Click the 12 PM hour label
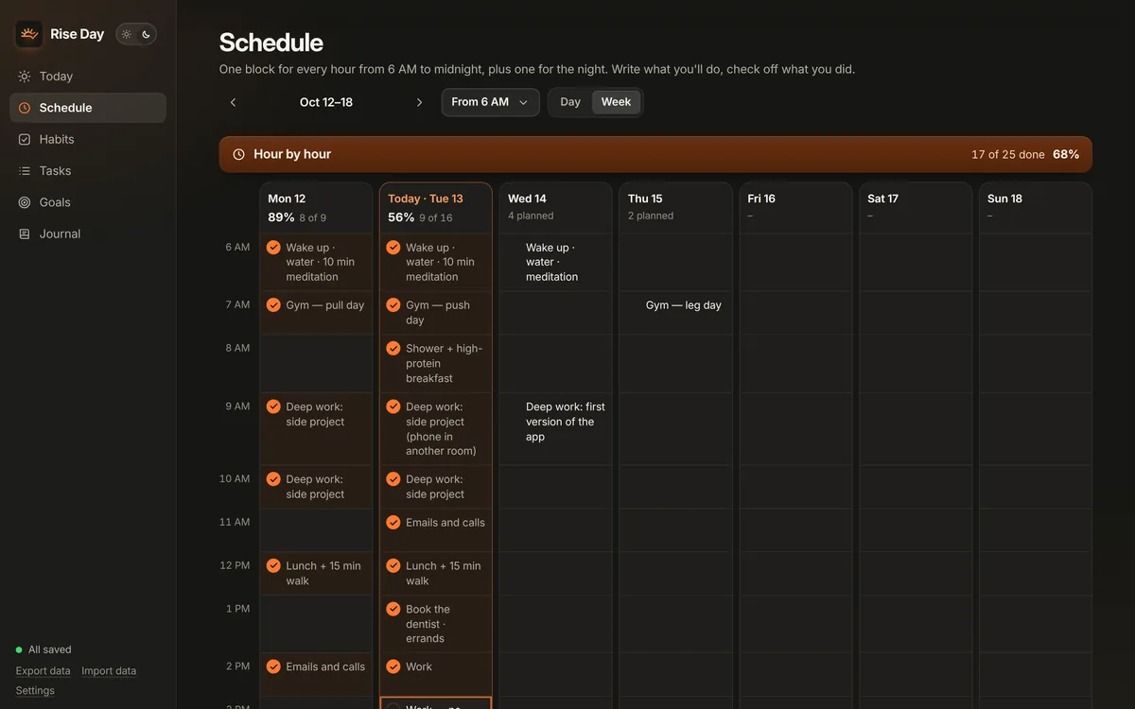This screenshot has height=709, width=1135. [x=235, y=565]
